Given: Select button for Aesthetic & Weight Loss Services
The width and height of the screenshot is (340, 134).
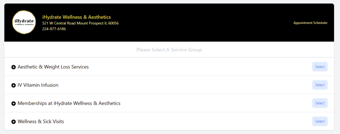Looking at the screenshot, I should [x=320, y=67].
